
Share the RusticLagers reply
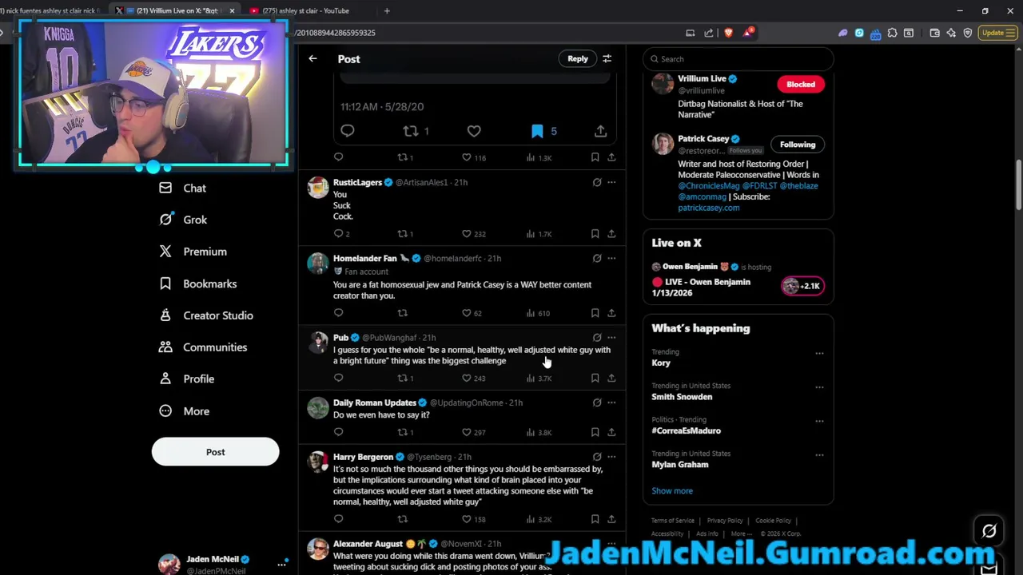[611, 234]
